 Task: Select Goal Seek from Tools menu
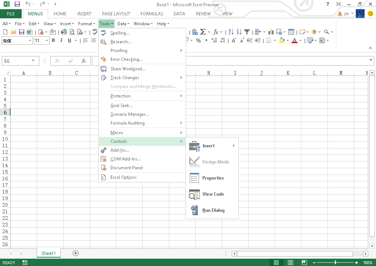[x=142, y=106]
